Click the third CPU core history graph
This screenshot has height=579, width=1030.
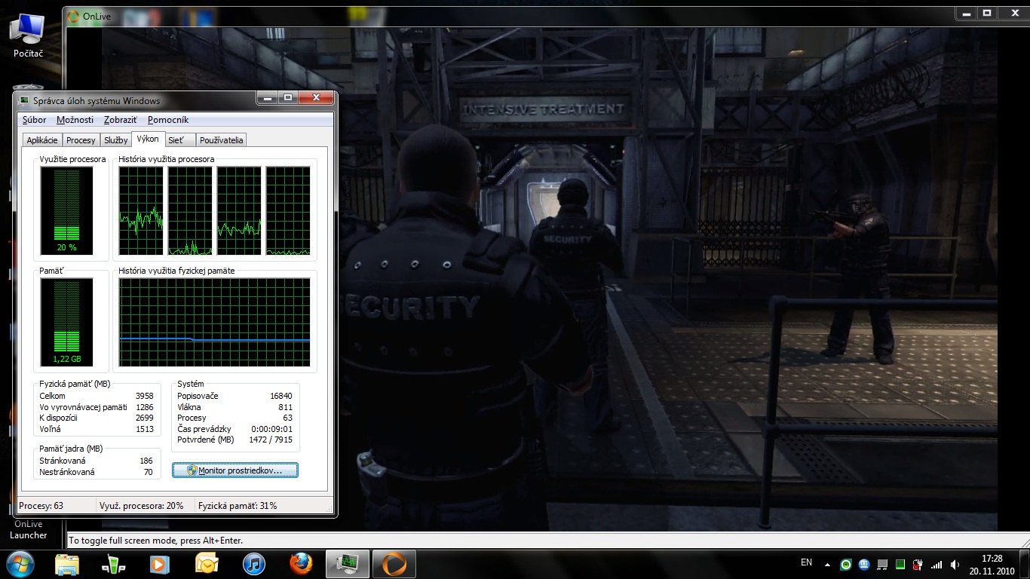[x=239, y=210]
